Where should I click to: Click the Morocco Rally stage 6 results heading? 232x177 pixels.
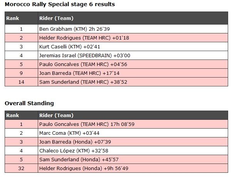pos(59,4)
